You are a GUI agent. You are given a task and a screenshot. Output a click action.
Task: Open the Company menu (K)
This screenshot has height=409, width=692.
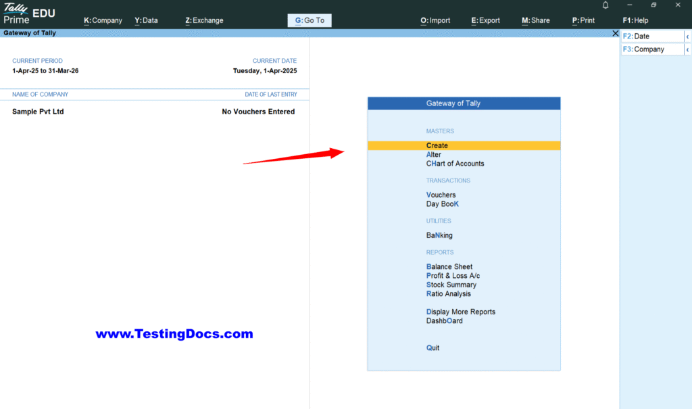click(x=103, y=20)
